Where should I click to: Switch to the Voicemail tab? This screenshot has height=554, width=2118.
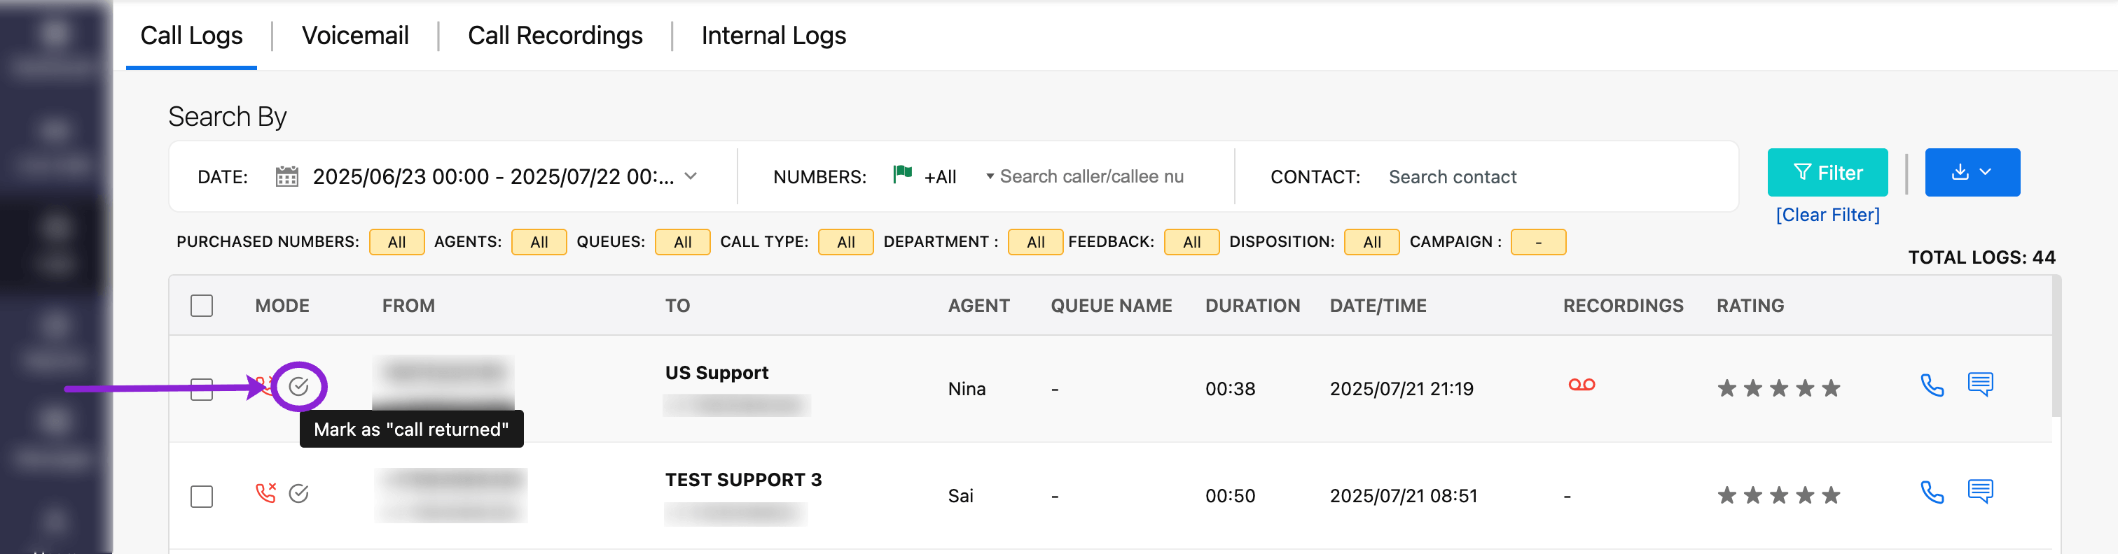[x=354, y=35]
